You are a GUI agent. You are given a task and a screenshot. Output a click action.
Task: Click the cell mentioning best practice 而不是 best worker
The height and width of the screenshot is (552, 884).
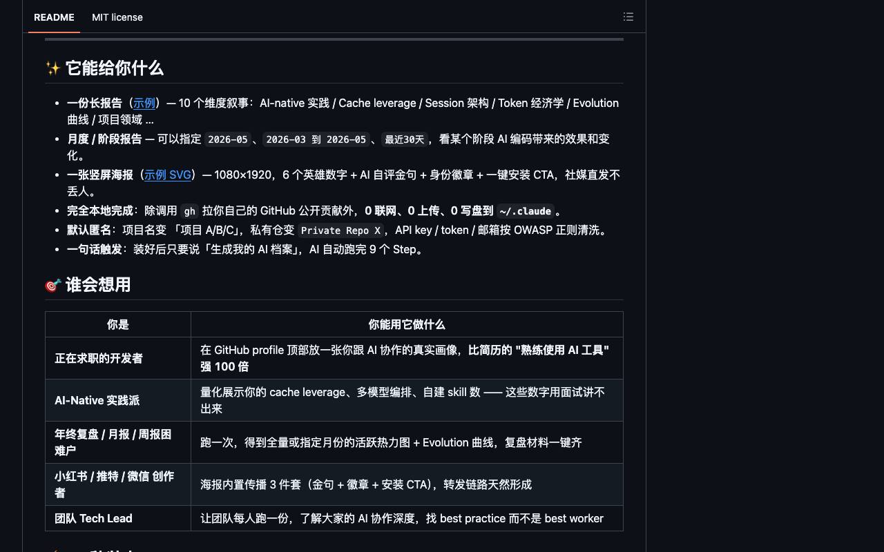point(407,518)
